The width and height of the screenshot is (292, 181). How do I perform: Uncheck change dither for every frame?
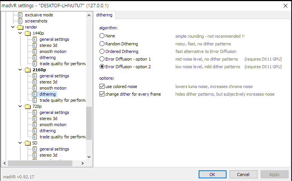tap(102, 94)
